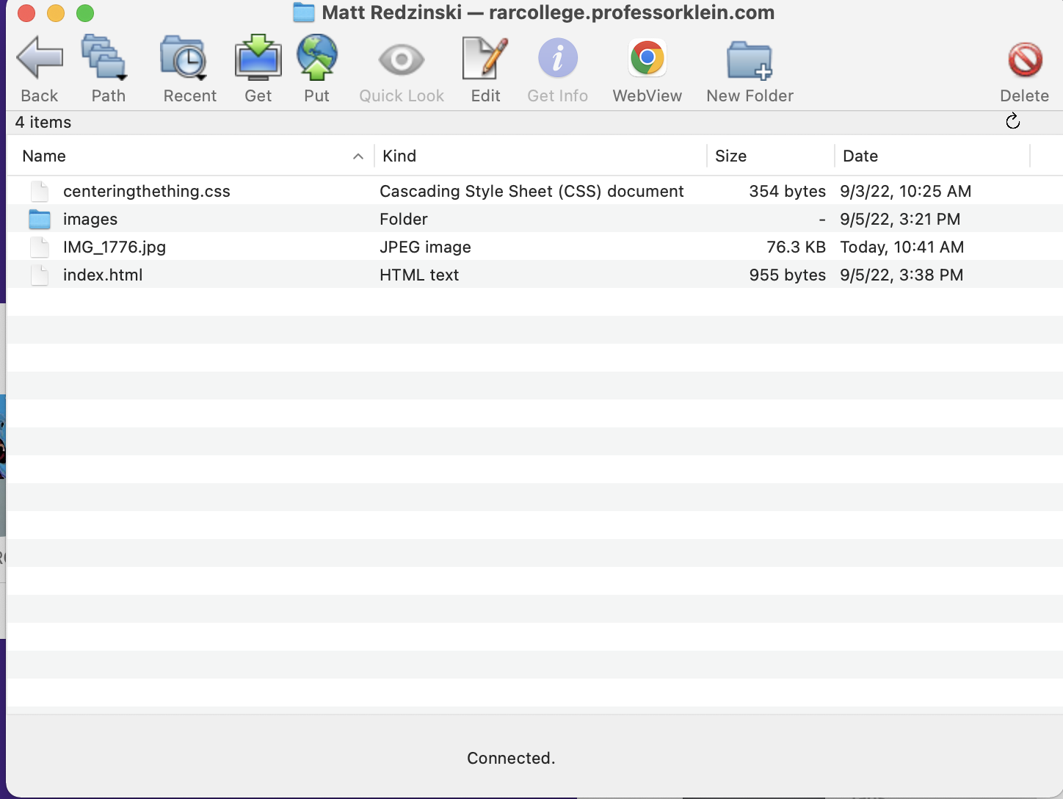Click the JPEG image kind cell
The image size is (1063, 799).
coord(425,247)
